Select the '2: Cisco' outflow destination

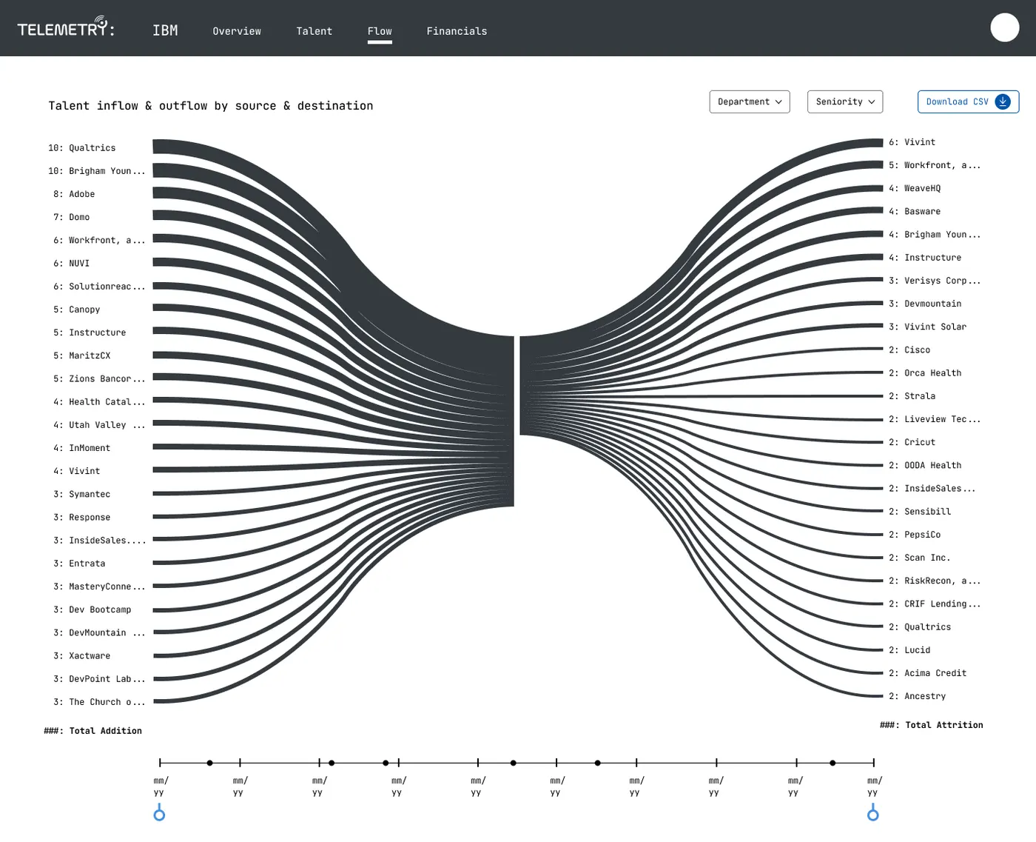(x=909, y=350)
